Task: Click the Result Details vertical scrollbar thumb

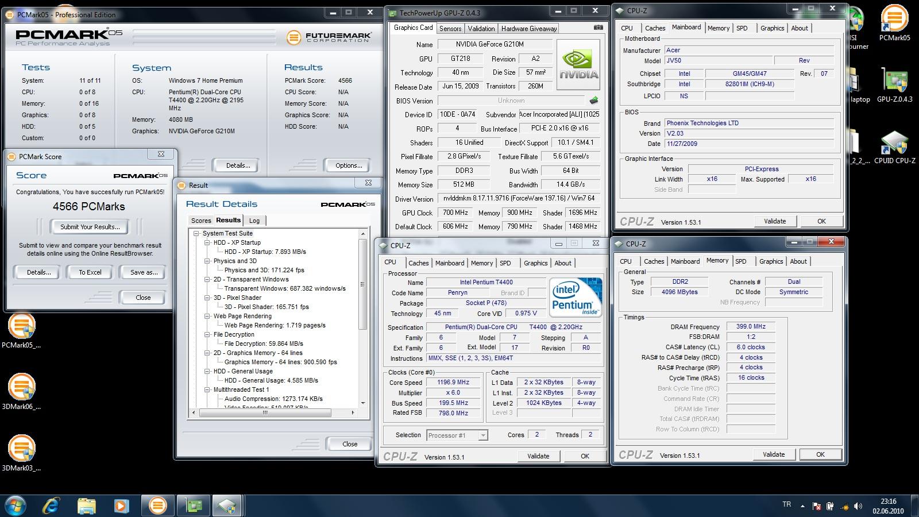Action: coord(362,284)
